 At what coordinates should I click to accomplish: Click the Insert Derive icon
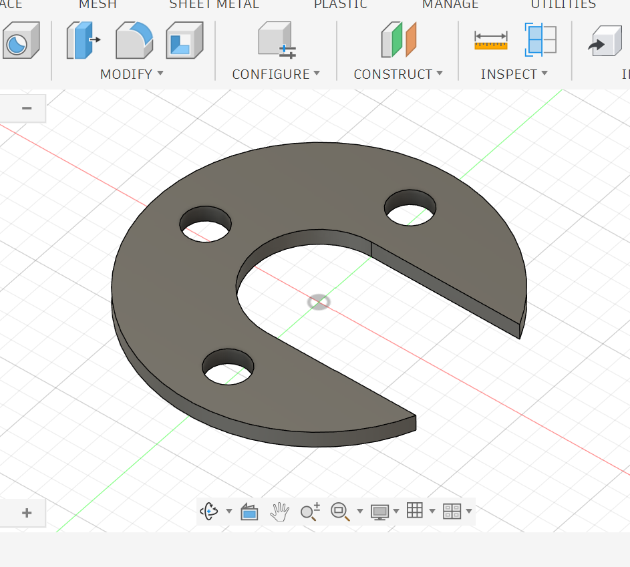(605, 41)
